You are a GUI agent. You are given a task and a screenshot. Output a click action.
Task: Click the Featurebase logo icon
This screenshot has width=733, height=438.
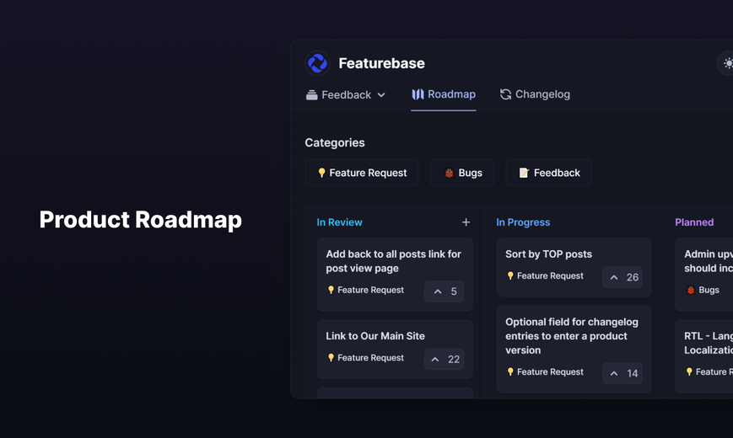click(x=317, y=63)
